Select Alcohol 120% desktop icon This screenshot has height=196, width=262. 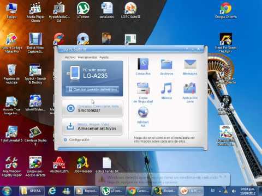pos(59,165)
